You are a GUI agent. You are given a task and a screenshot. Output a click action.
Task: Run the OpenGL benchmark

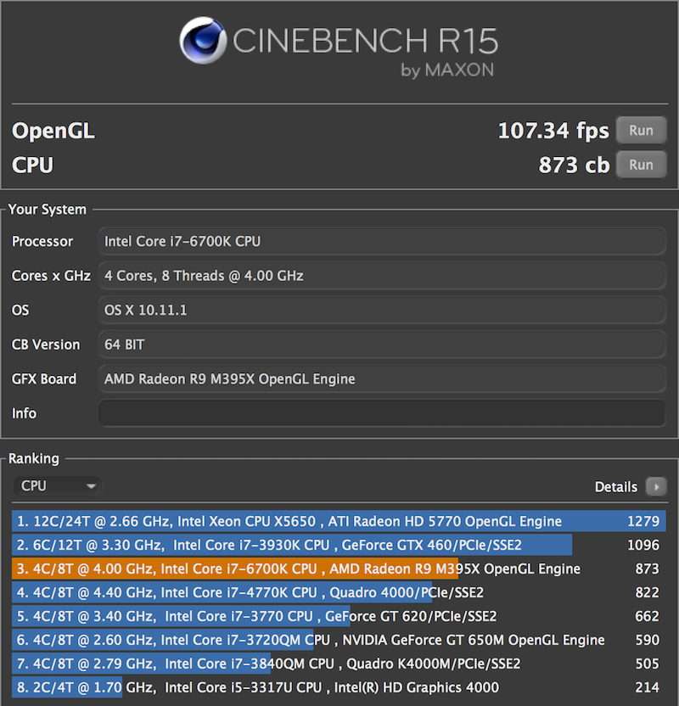click(x=641, y=131)
